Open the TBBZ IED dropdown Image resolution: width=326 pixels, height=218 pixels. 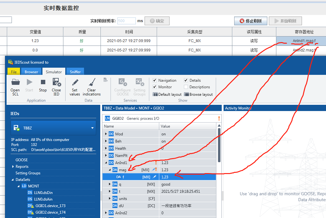[92, 128]
